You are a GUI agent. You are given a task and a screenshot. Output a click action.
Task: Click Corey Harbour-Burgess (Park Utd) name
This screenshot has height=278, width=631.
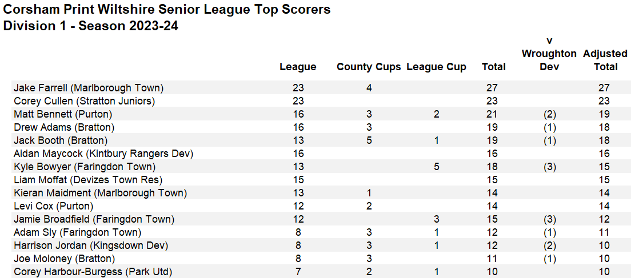(x=93, y=272)
